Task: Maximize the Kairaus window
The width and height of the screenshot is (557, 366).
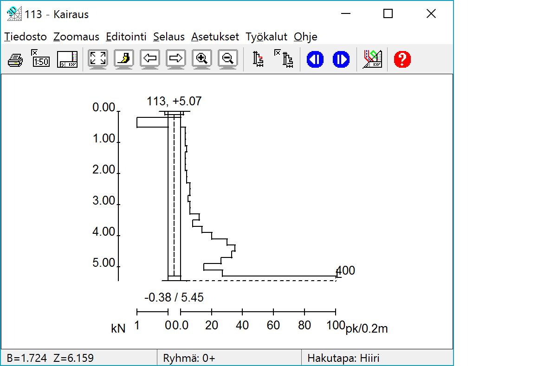Action: pos(388,14)
